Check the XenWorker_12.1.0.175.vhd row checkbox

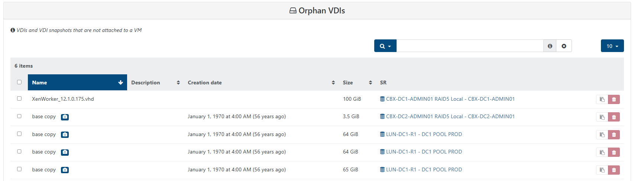[x=19, y=98]
